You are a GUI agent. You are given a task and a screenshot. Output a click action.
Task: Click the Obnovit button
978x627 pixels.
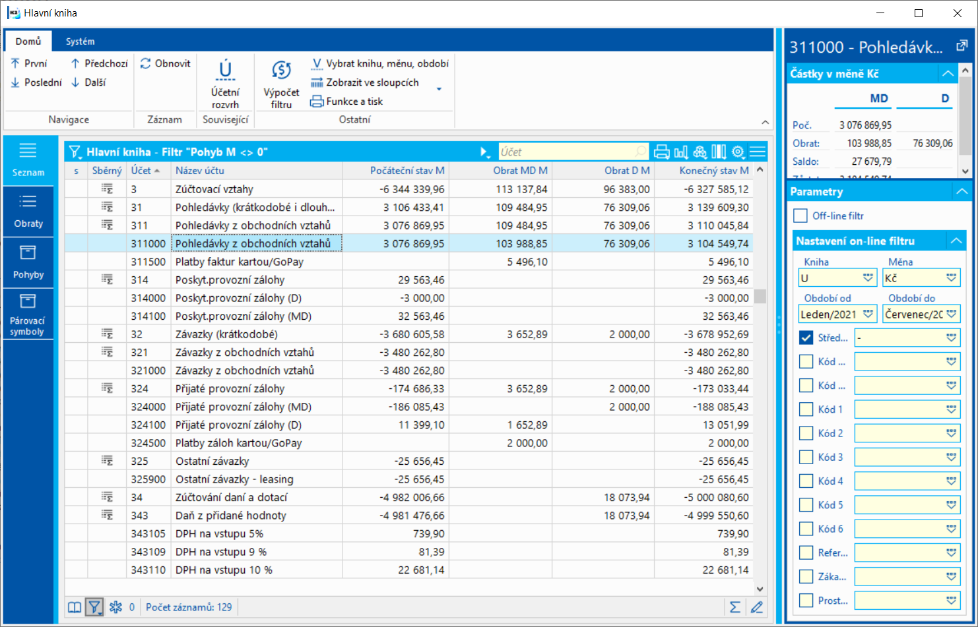(x=166, y=64)
